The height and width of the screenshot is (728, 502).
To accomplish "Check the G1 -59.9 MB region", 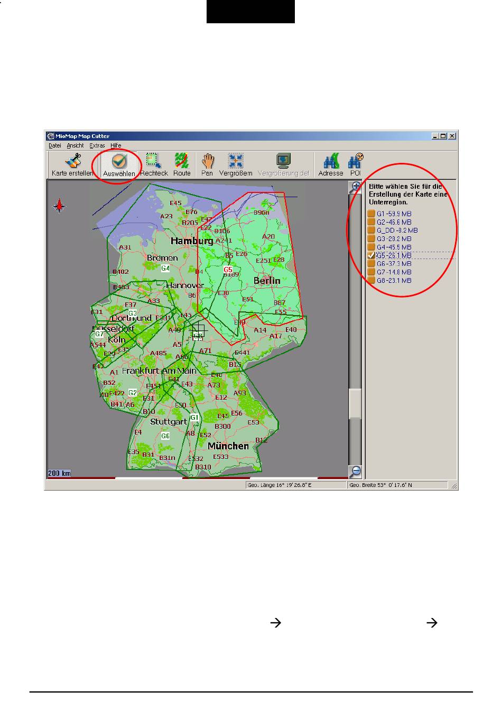I will click(x=371, y=214).
